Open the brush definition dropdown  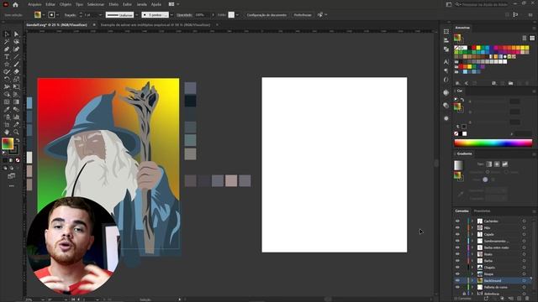(x=171, y=15)
